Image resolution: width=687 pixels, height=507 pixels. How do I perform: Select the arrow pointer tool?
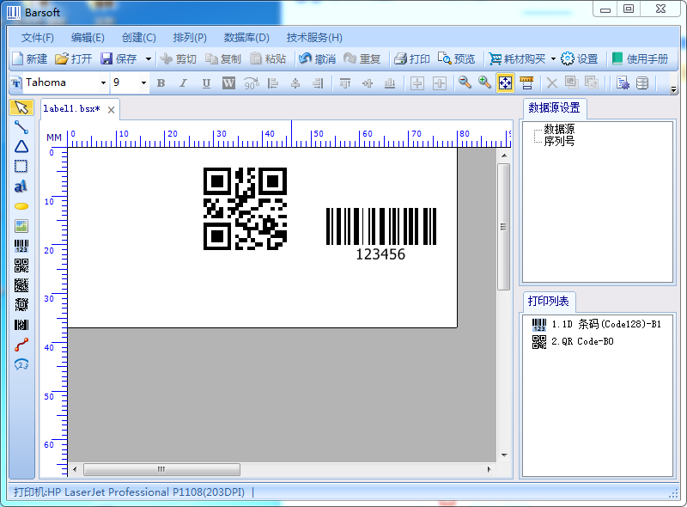point(21,107)
